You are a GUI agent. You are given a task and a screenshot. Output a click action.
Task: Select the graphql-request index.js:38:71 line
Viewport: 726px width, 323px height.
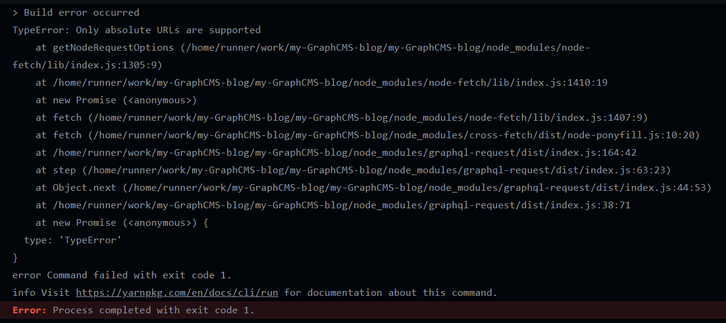[x=333, y=205]
